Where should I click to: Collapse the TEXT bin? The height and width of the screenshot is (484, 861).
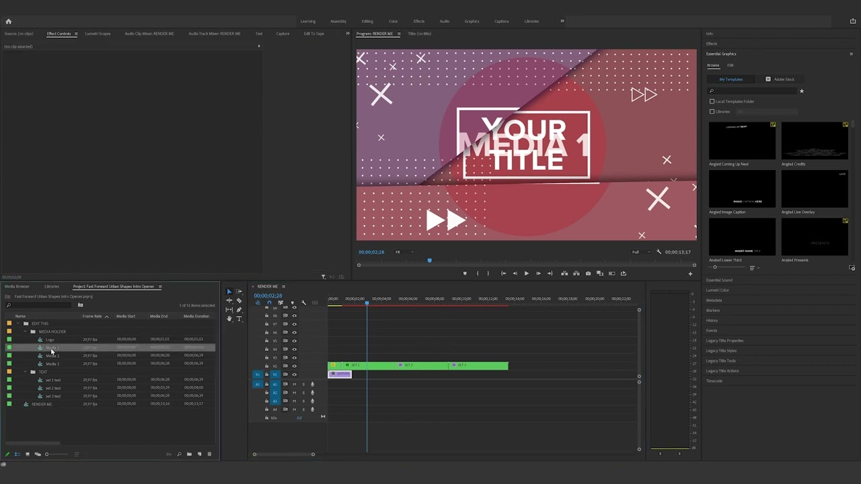tap(25, 372)
